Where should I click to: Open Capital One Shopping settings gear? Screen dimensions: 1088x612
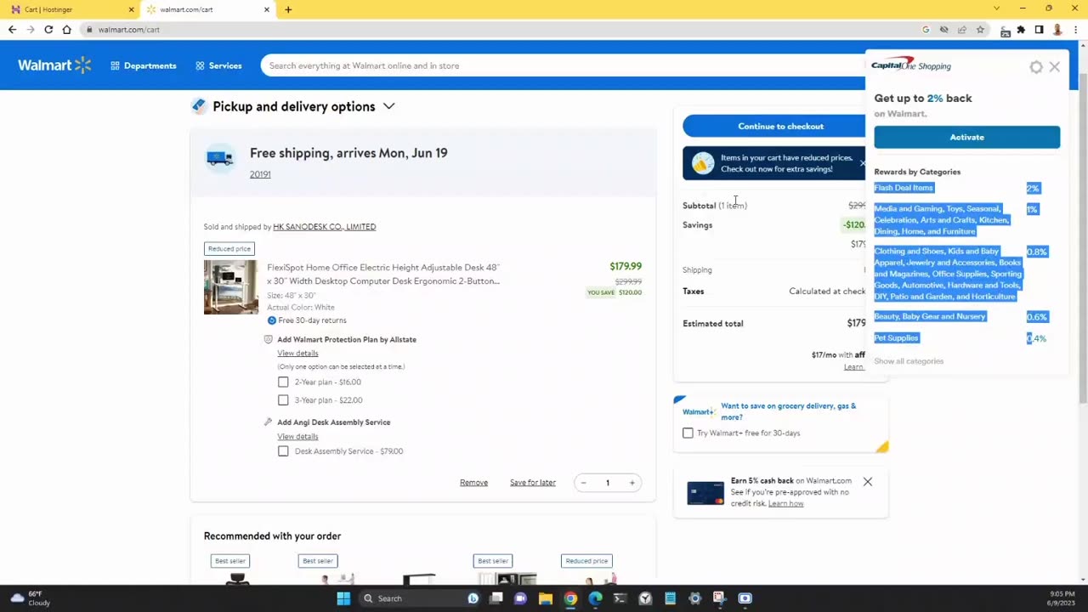pos(1036,66)
